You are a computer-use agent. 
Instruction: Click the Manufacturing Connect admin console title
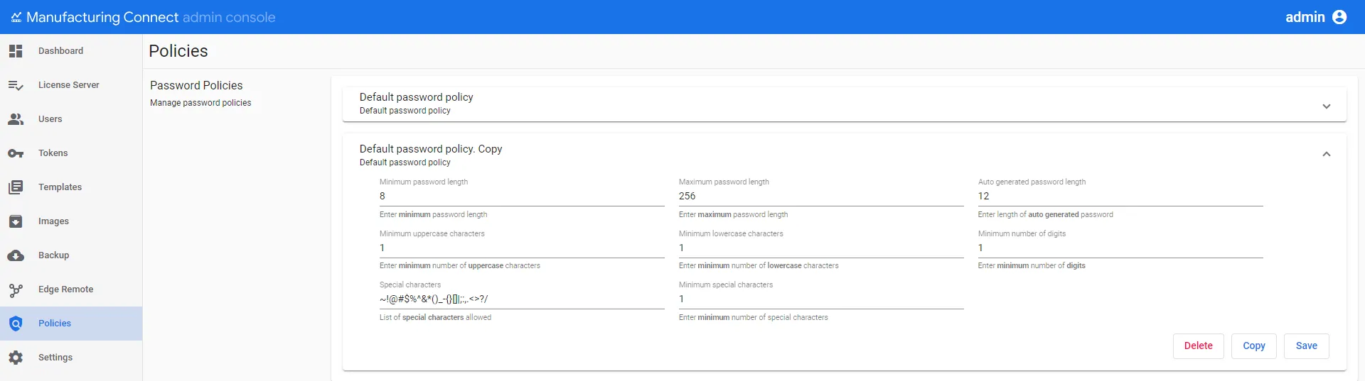tap(151, 17)
